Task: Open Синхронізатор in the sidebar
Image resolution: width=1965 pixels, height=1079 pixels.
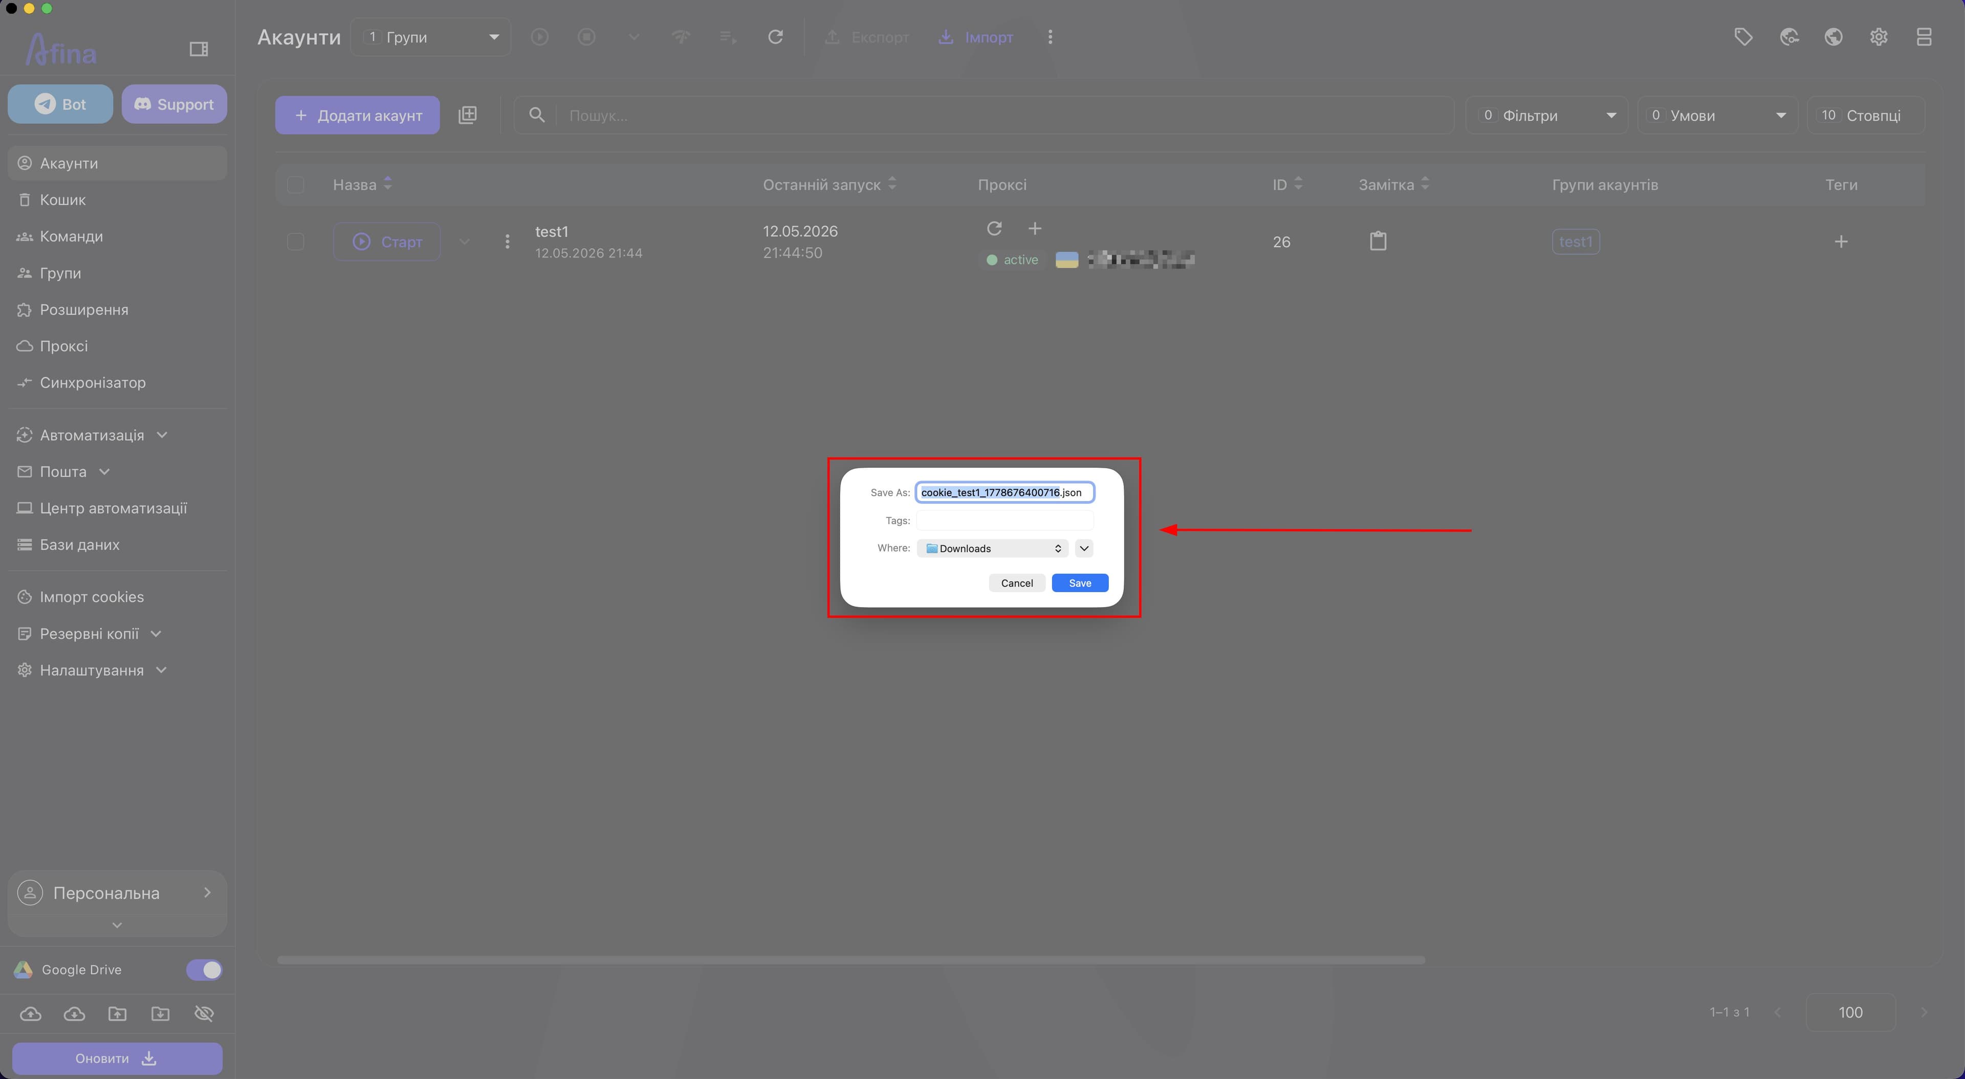Action: [x=118, y=383]
